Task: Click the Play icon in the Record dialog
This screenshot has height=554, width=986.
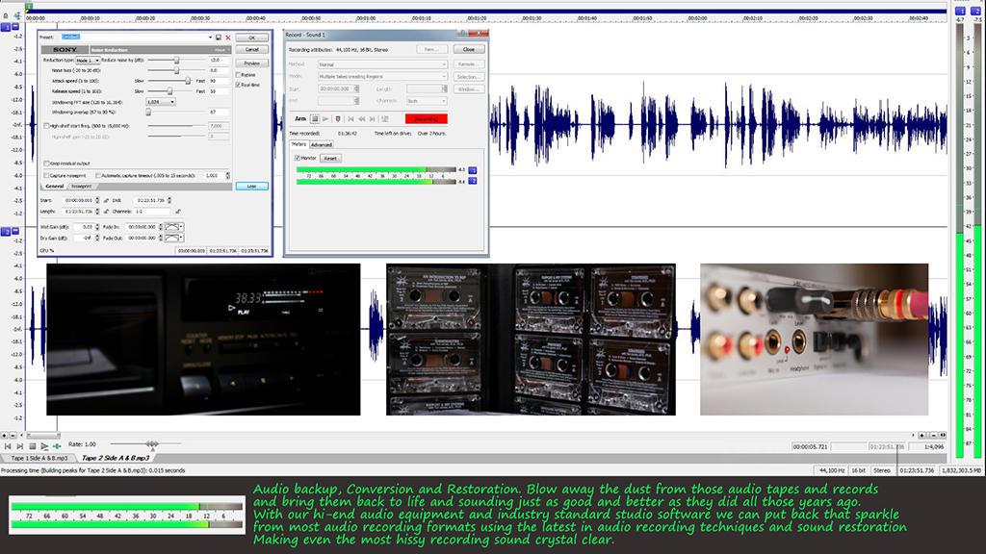Action: [x=324, y=118]
